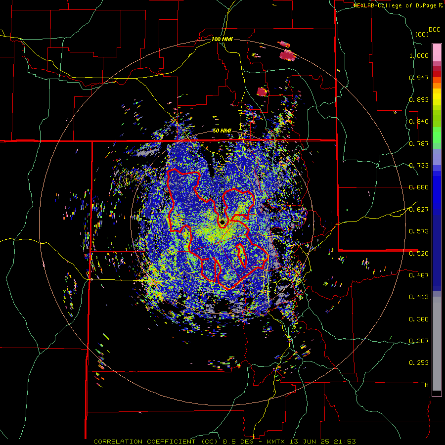This screenshot has width=445, height=445.
Task: Click the largest crimson high-CC storm cell
Action: pyautogui.click(x=287, y=55)
